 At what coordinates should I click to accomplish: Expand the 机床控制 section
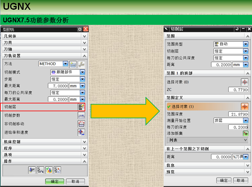84,142
